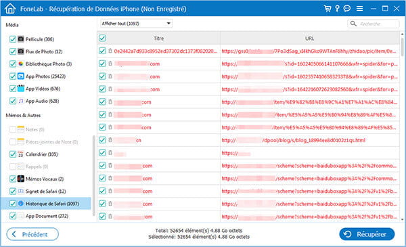Click the Recherche search input field

coord(373,24)
